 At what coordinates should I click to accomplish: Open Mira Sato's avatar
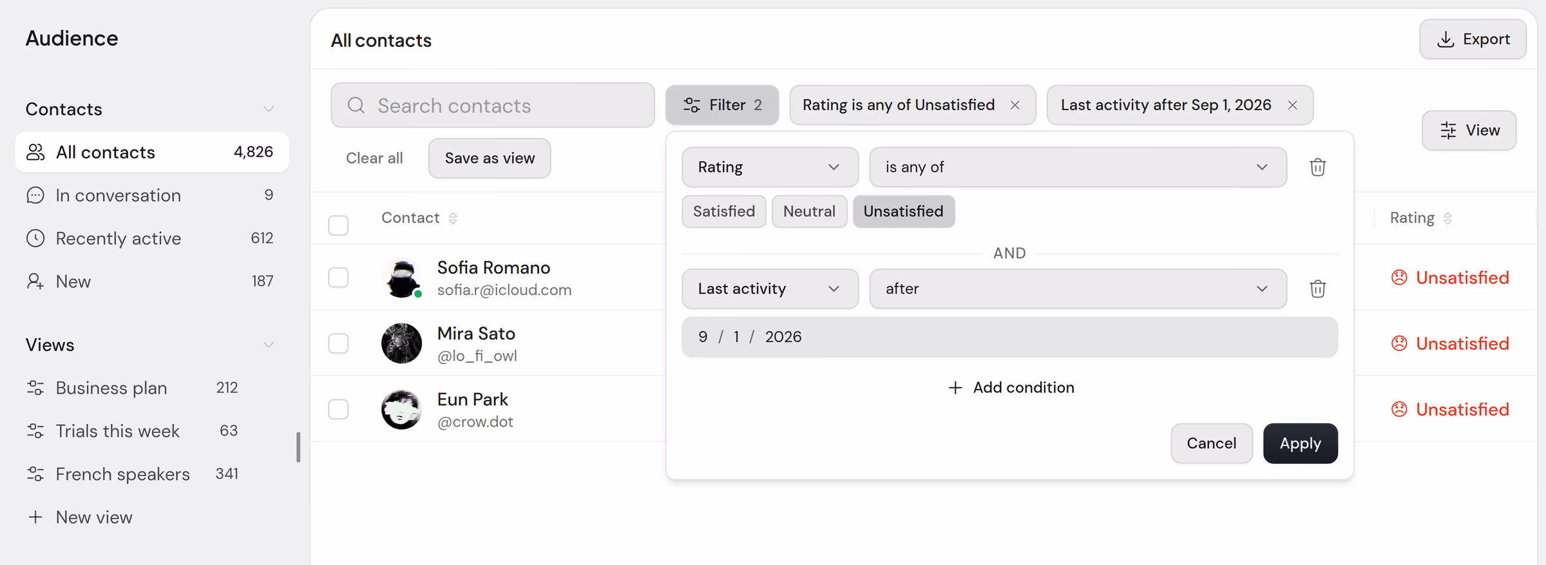(x=401, y=343)
